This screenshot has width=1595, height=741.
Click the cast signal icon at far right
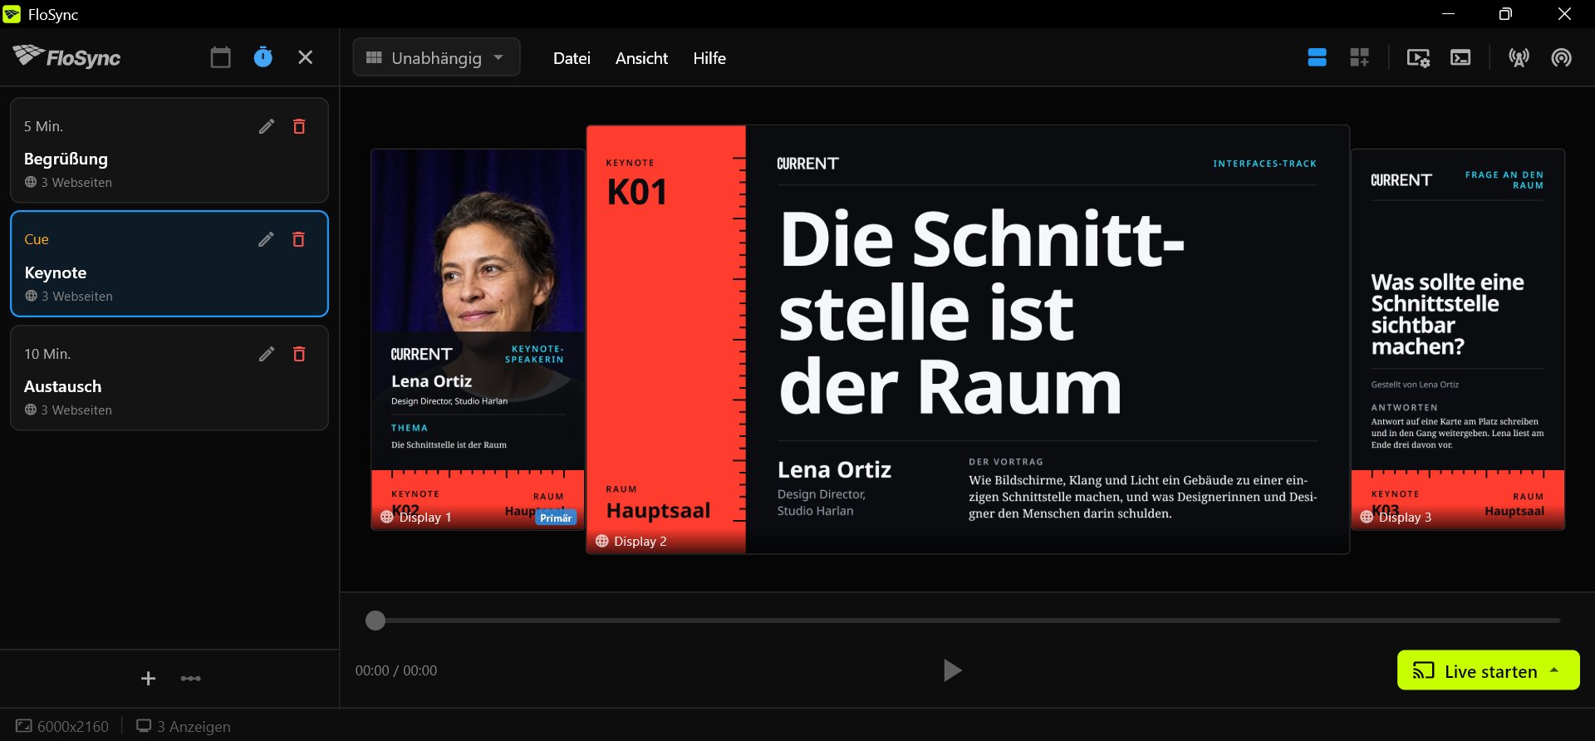pos(1562,57)
